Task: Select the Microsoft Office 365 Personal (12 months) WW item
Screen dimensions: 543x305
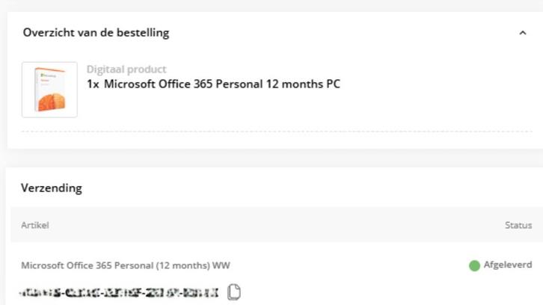Action: (125, 265)
